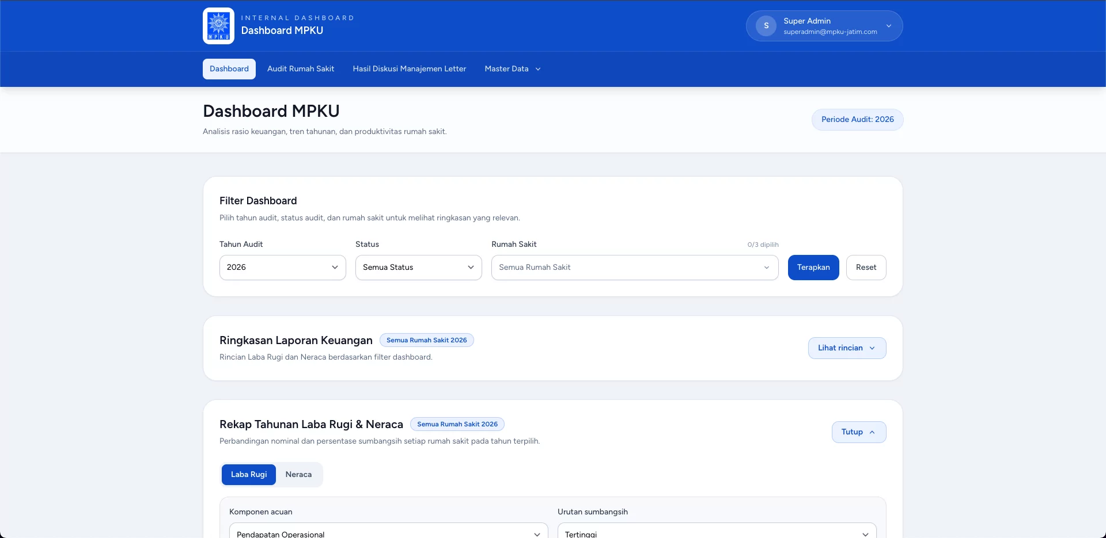This screenshot has height=538, width=1106.
Task: Open the Semua Rumah Sakit selector
Action: [635, 268]
